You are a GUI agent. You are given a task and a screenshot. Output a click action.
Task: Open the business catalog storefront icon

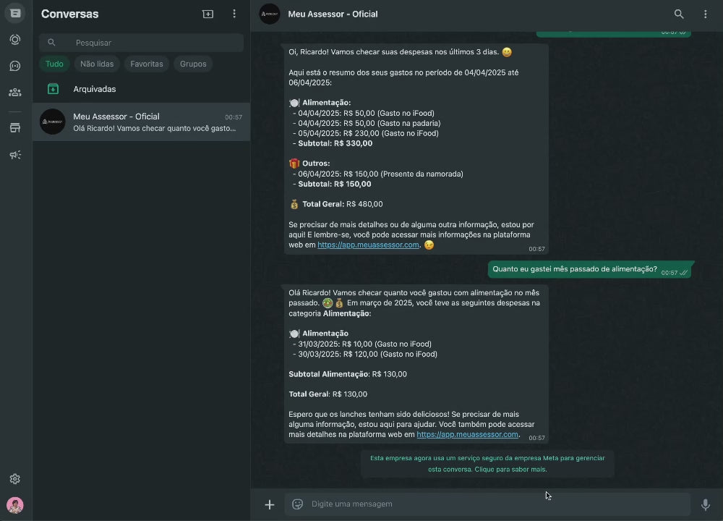tap(15, 128)
